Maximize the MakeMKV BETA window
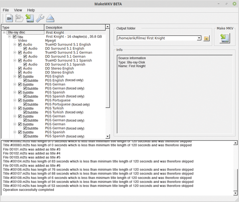 pos(227,4)
